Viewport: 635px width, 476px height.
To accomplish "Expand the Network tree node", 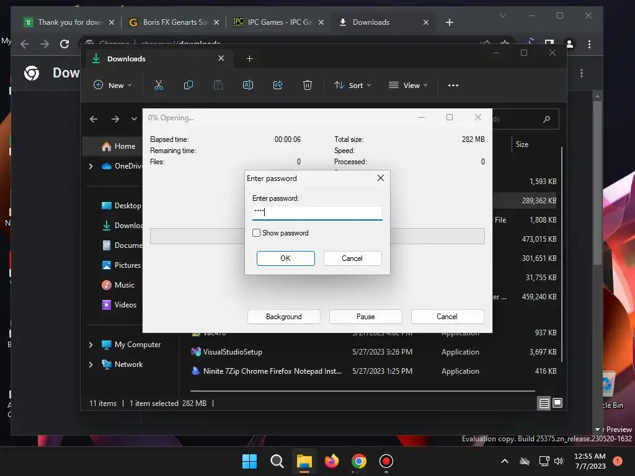I will click(91, 364).
